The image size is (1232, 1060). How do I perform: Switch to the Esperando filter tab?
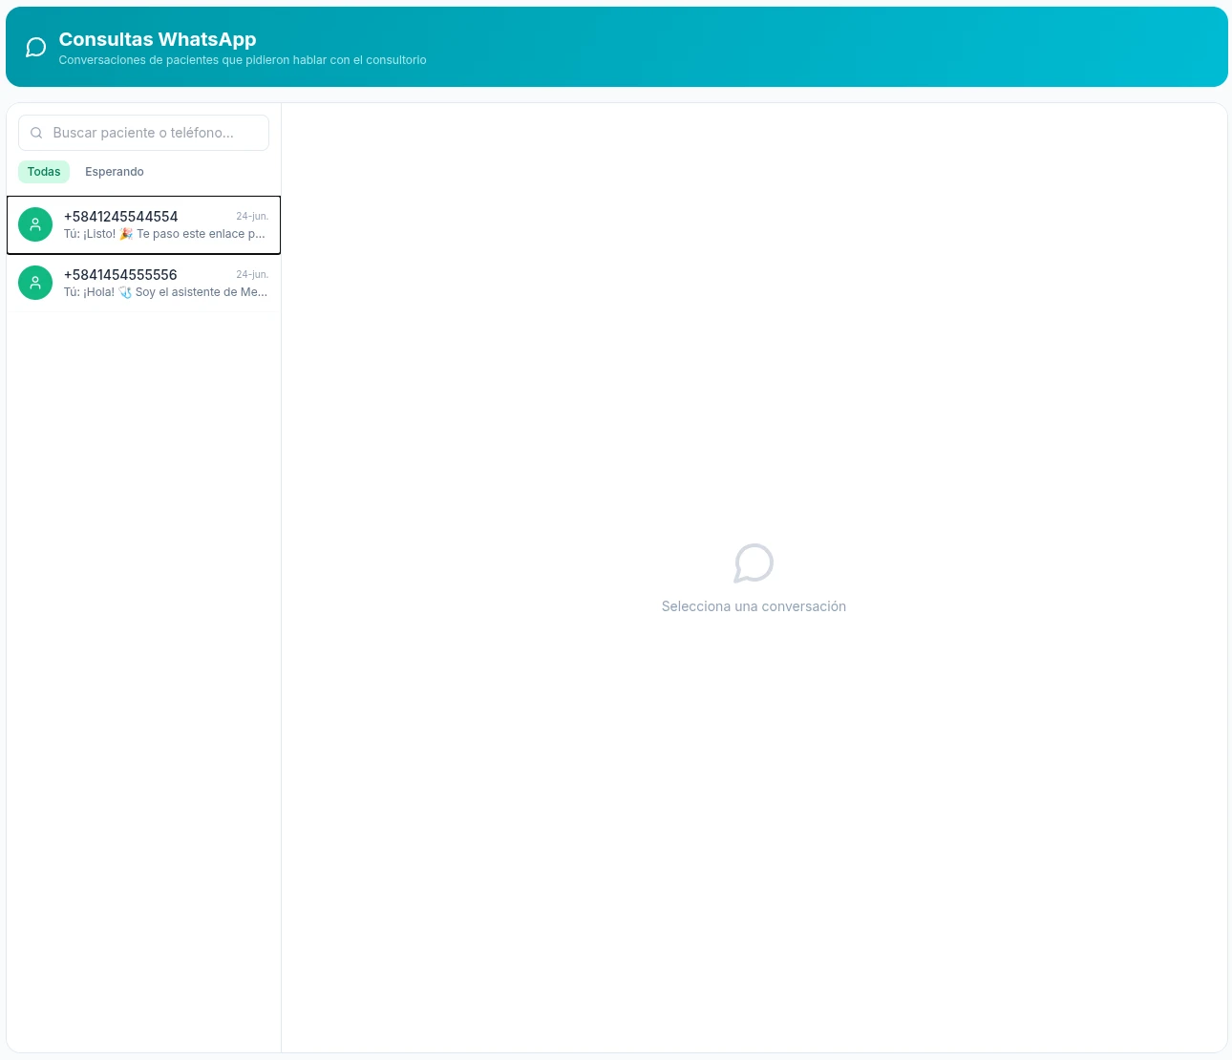click(115, 172)
